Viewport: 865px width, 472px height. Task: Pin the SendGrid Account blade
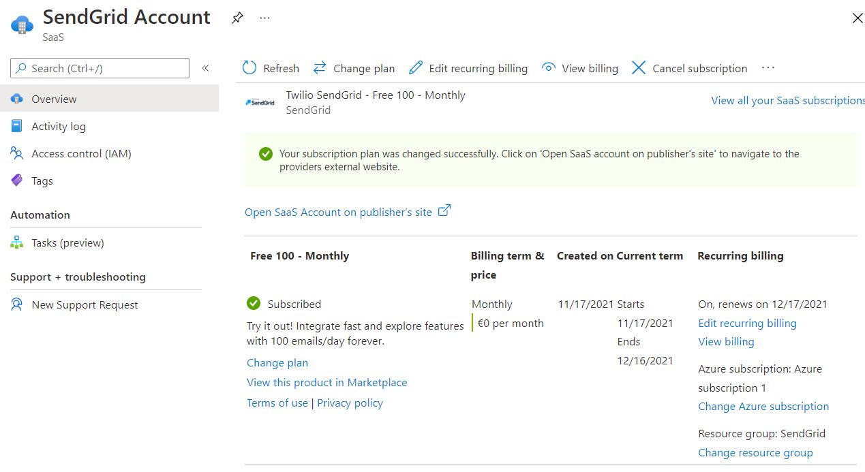click(x=237, y=18)
